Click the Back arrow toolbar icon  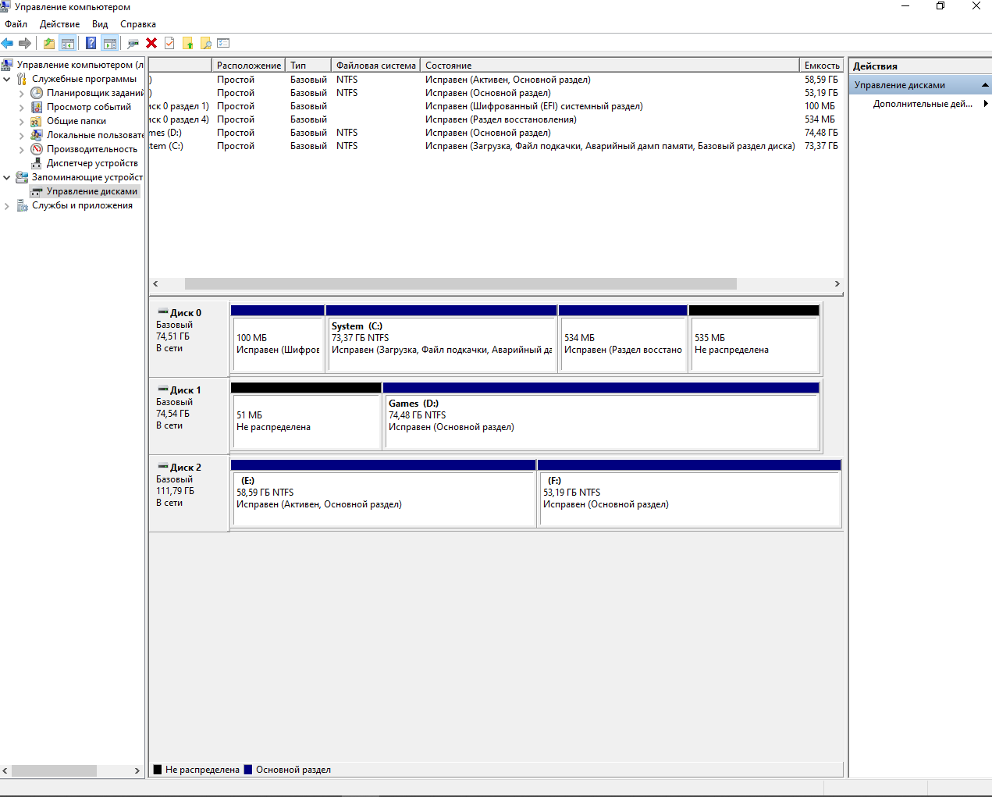tap(8, 43)
